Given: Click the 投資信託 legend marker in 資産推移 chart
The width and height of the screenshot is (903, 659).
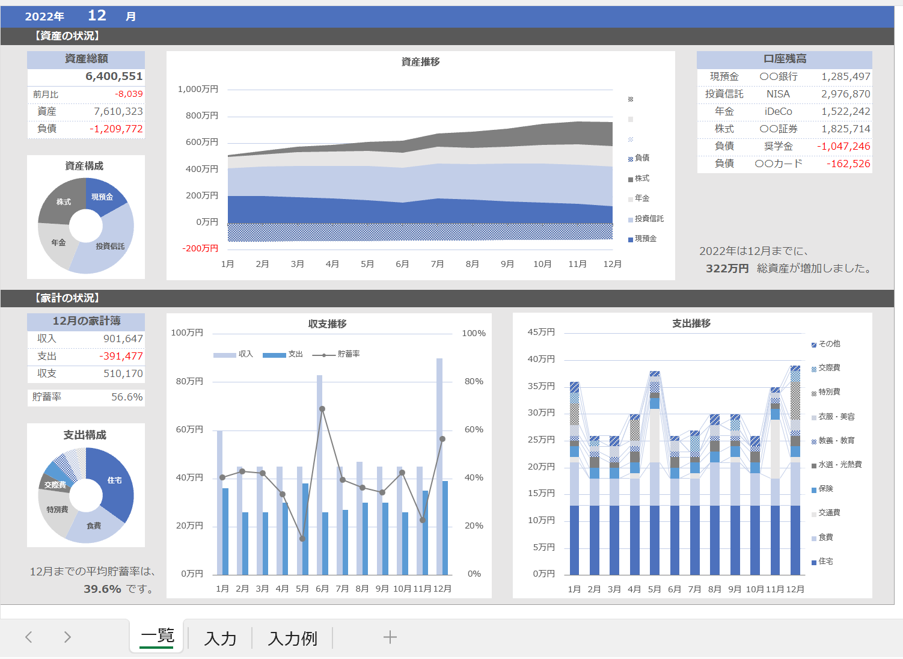Looking at the screenshot, I should coord(631,219).
